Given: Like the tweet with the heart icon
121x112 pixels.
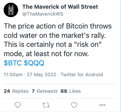Looking at the screenshot, I should [x=74, y=105].
